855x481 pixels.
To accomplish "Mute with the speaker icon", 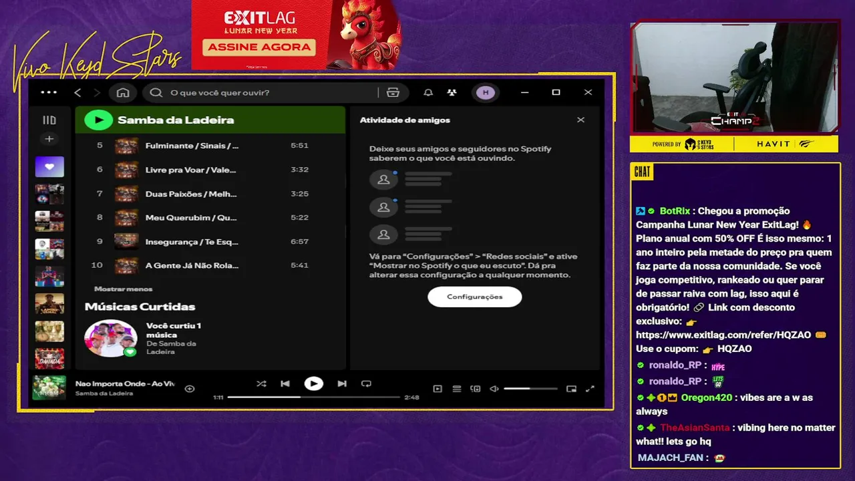I will tap(494, 388).
